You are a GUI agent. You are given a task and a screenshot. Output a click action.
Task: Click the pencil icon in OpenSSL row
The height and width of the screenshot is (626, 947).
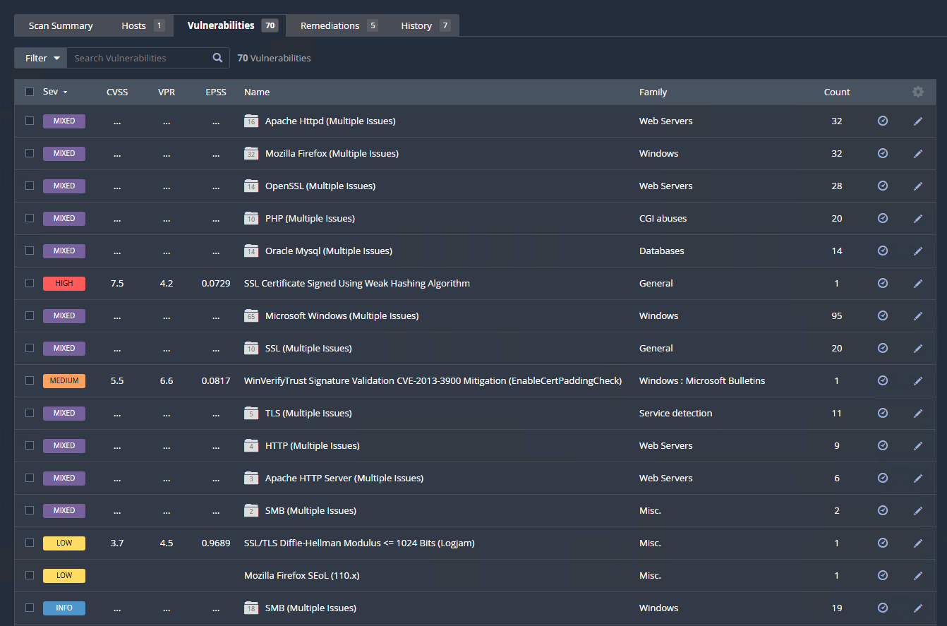point(918,186)
